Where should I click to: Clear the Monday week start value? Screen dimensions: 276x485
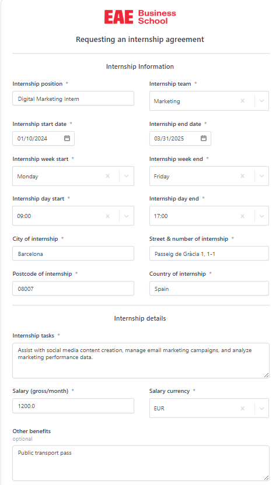point(107,176)
